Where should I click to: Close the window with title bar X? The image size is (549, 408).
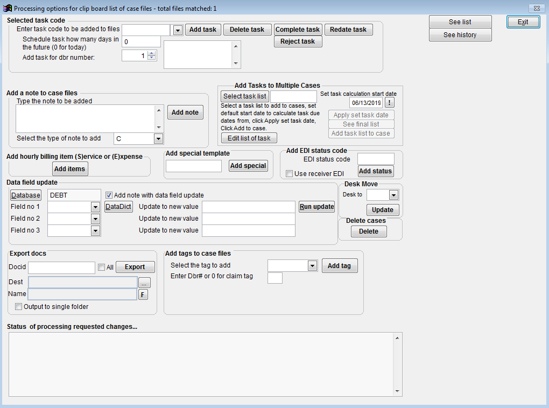pyautogui.click(x=537, y=8)
